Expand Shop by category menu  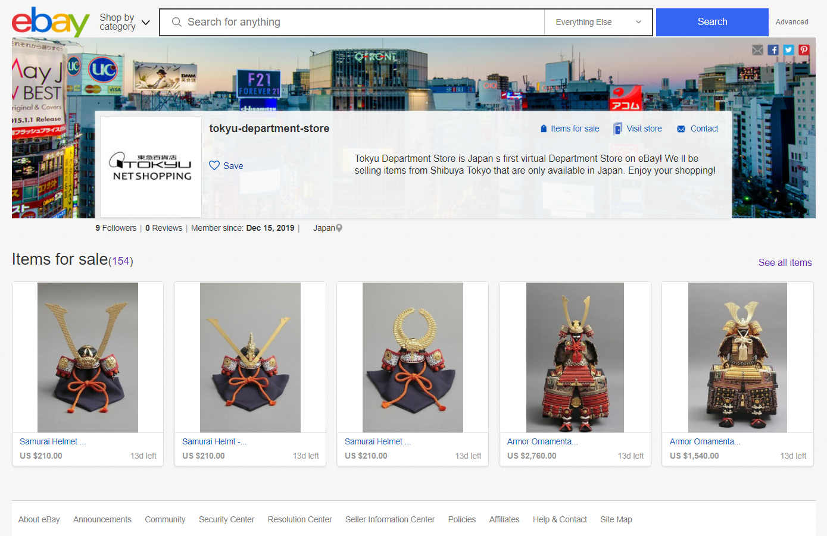(x=124, y=22)
